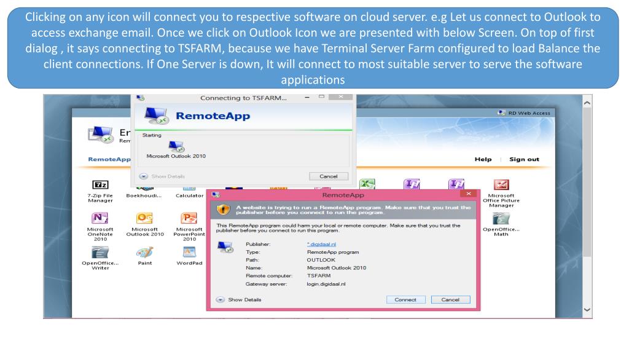Click the scrollbar up arrow
629x354 pixels.
(x=587, y=103)
